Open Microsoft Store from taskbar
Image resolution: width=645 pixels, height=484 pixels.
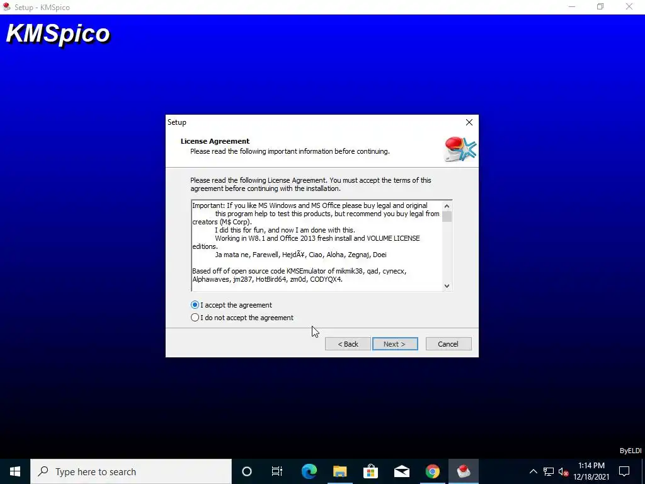coord(370,471)
